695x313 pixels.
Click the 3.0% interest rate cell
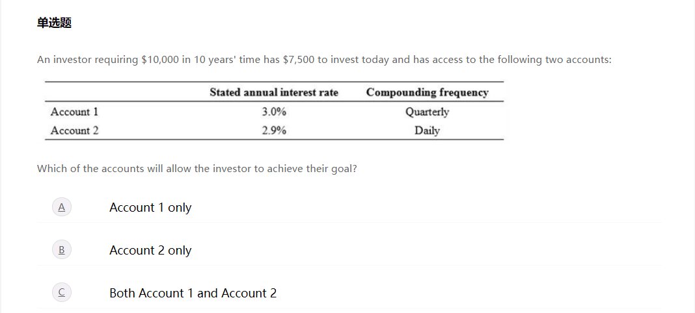[x=274, y=112]
